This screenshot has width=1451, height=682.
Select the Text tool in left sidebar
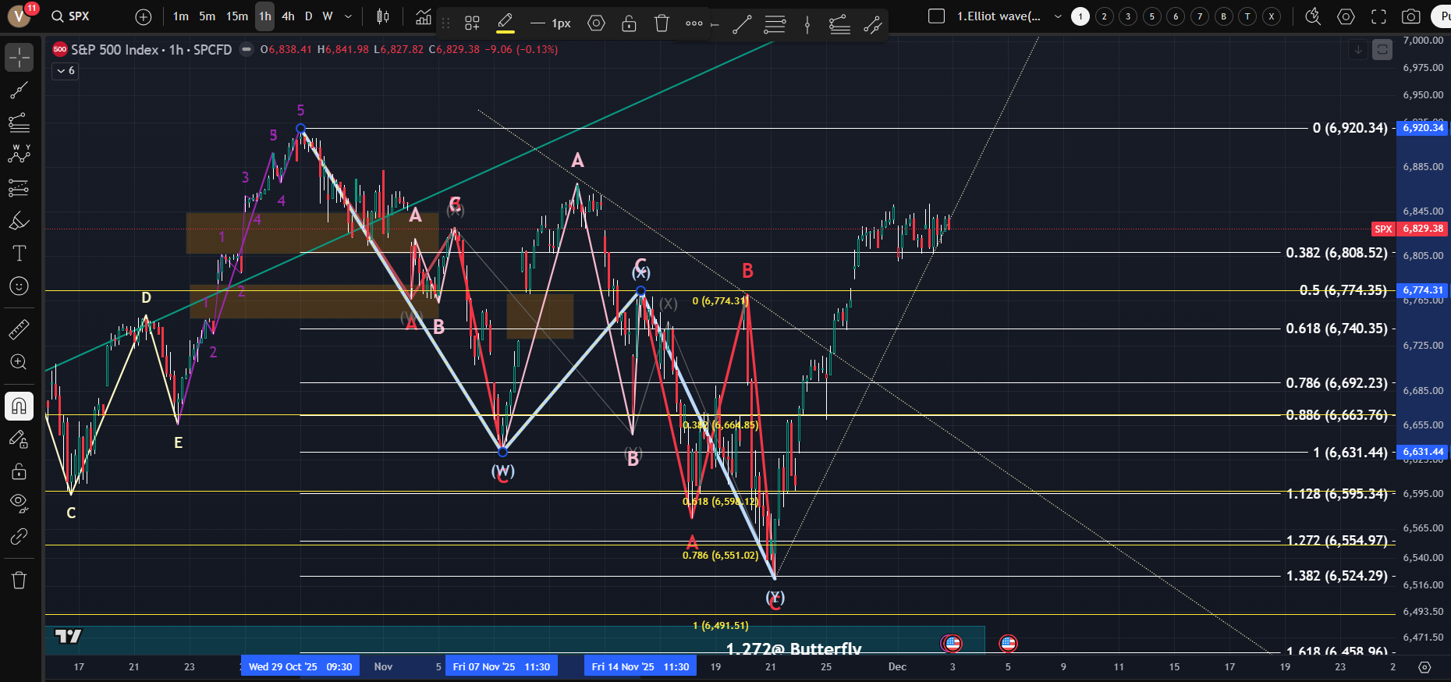coord(20,253)
